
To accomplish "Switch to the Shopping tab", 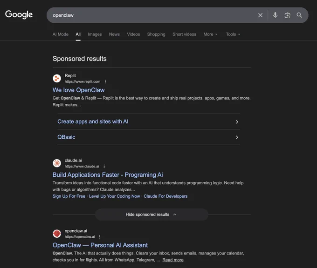I will pos(156,34).
